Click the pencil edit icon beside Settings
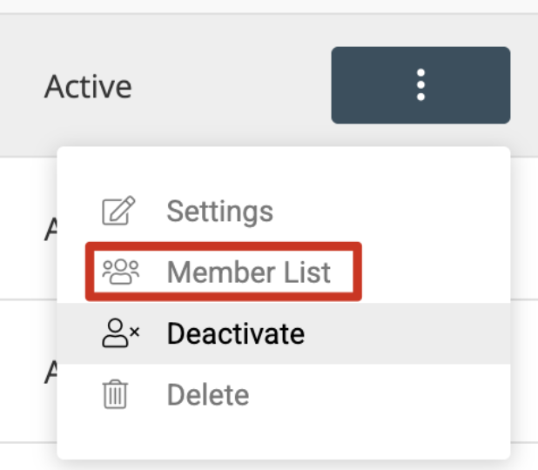This screenshot has height=470, width=538. (118, 211)
